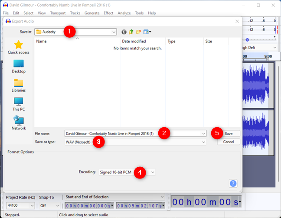This screenshot has height=218, width=281.
Task: Open the Tracks menu
Action: pyautogui.click(x=75, y=13)
